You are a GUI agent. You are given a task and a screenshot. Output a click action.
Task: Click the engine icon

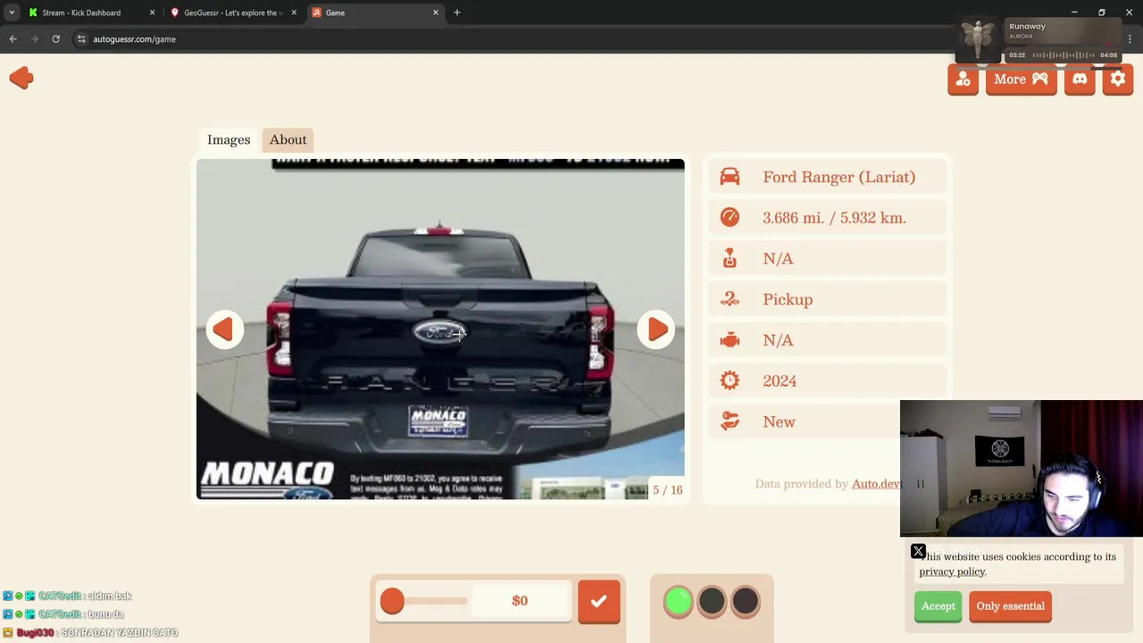[x=730, y=340]
